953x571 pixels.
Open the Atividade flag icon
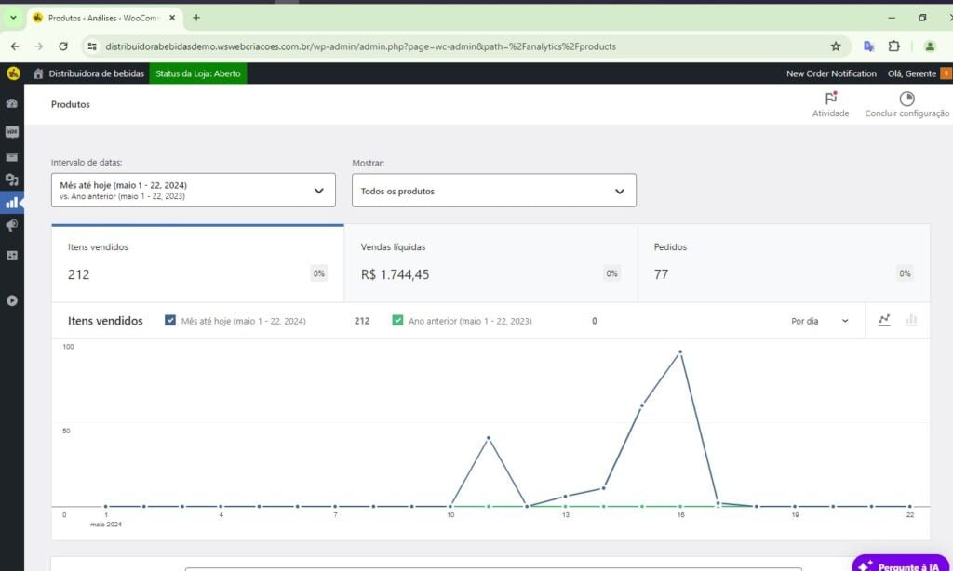coord(830,99)
